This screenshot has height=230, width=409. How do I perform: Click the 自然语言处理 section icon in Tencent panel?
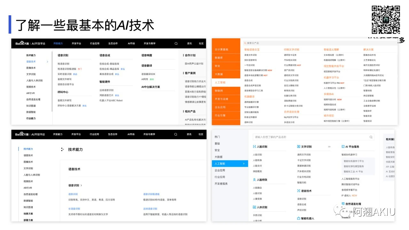343,204
